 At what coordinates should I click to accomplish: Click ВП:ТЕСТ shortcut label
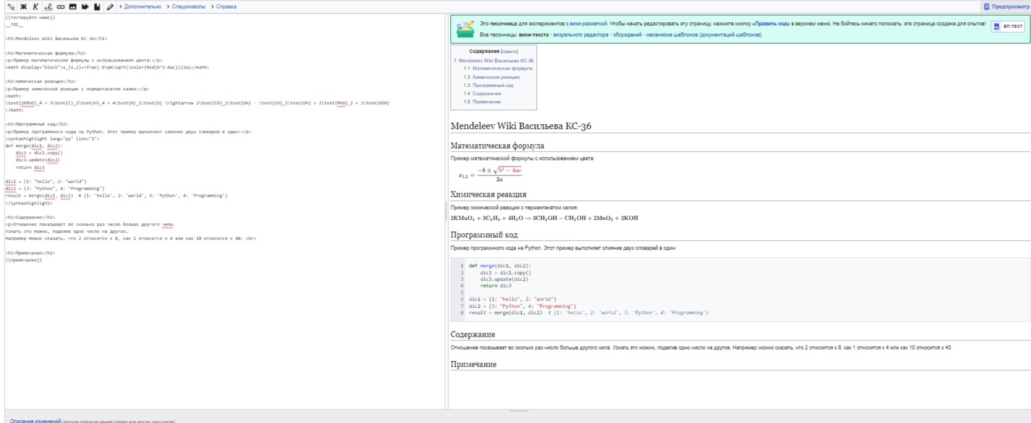coord(1013,26)
